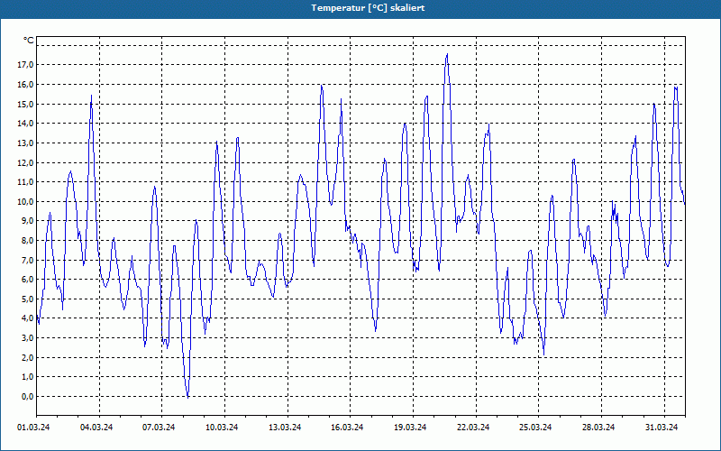
Task: Click the 8,0 y-axis value
Action: coord(27,240)
